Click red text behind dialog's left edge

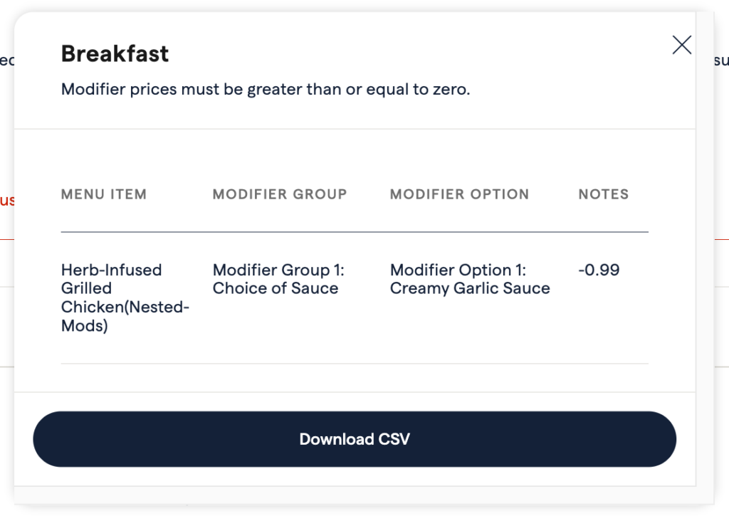(6, 200)
